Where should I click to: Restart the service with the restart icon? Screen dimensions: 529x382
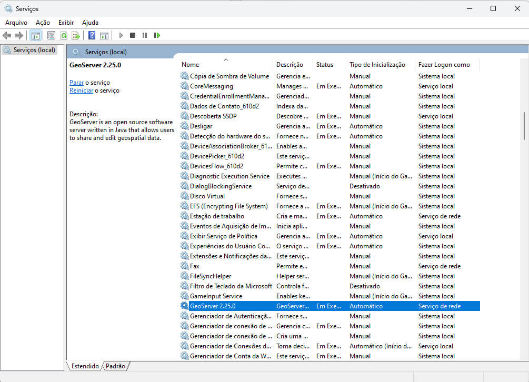156,35
